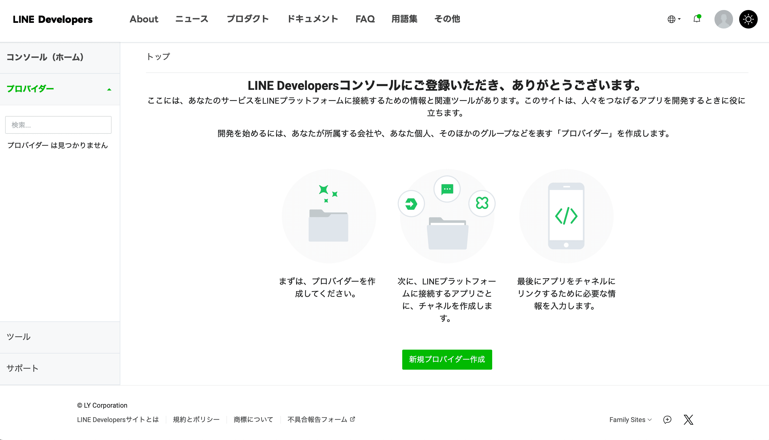
Task: Open ツール in the sidebar
Action: click(x=19, y=337)
